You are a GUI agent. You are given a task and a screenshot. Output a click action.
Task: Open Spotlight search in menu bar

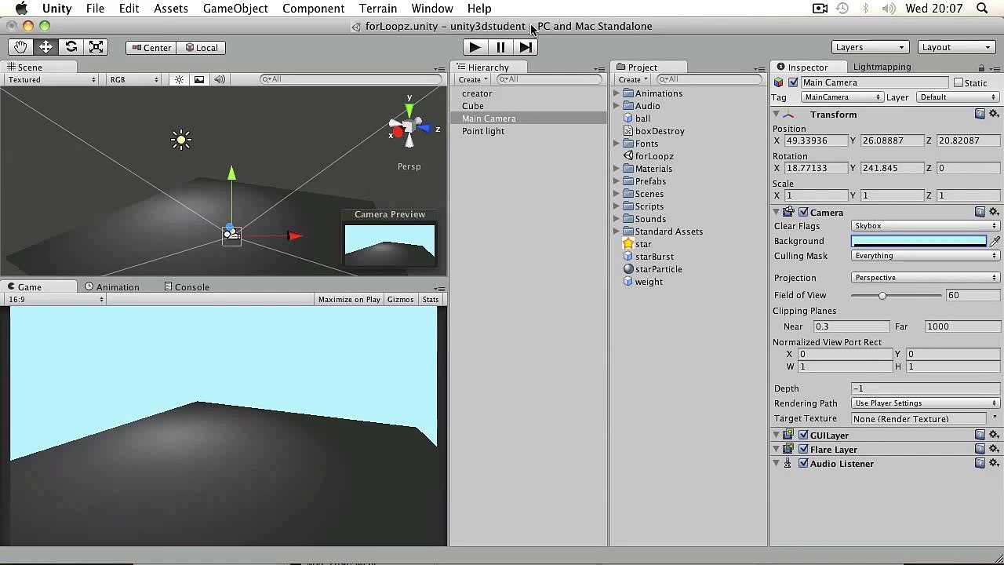(x=982, y=9)
